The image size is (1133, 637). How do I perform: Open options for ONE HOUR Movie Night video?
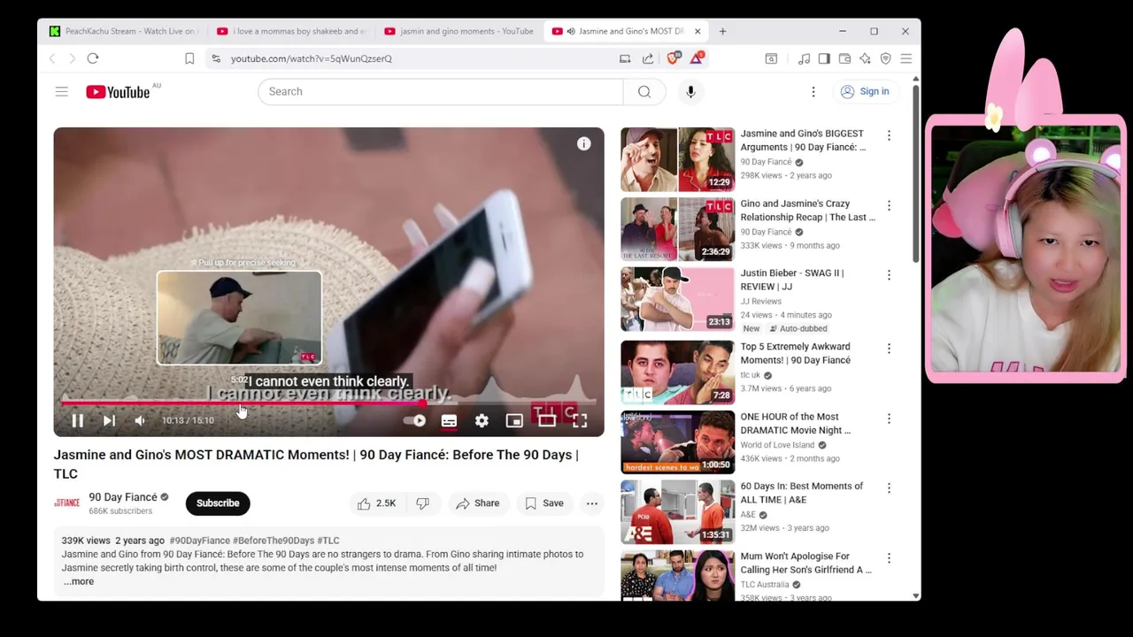[x=889, y=418]
